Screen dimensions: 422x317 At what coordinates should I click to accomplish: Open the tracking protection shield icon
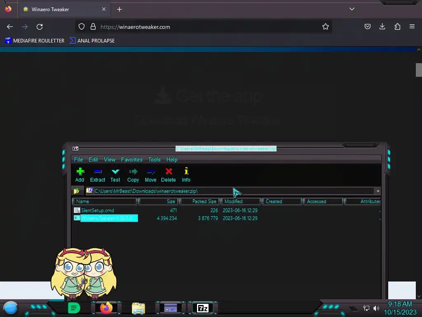[x=82, y=27]
